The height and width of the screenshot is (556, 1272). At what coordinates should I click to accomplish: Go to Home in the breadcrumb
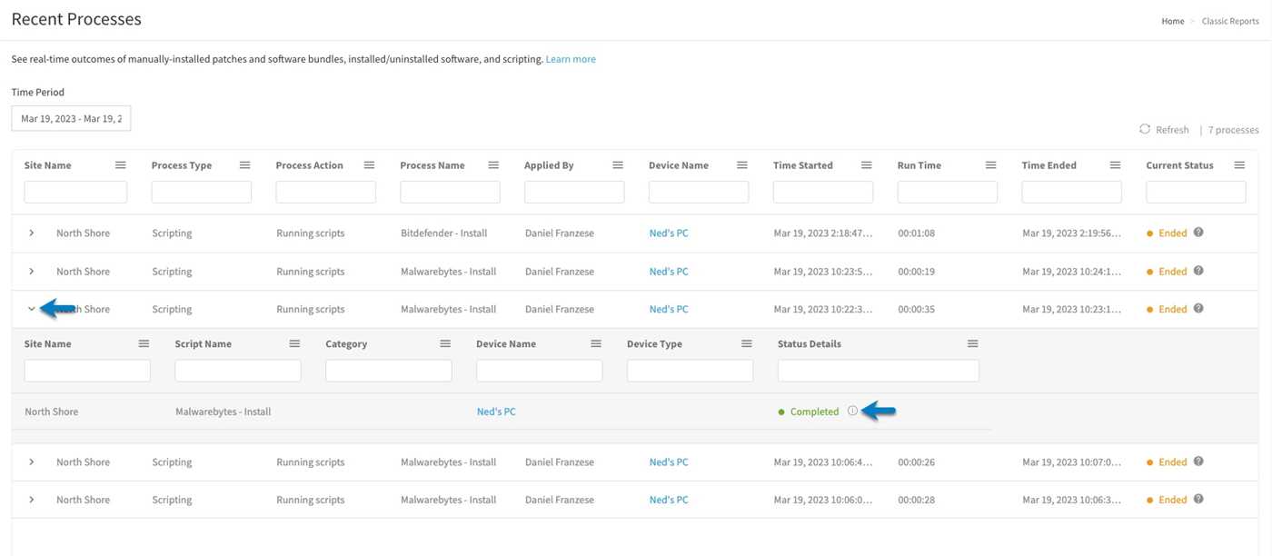coord(1172,21)
